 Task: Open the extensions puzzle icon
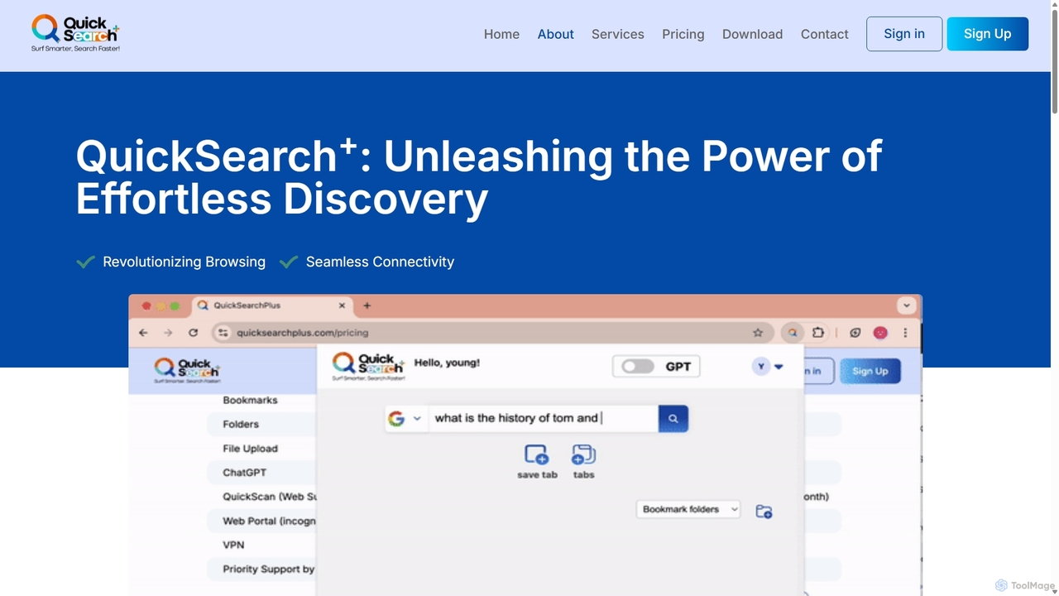(x=818, y=333)
